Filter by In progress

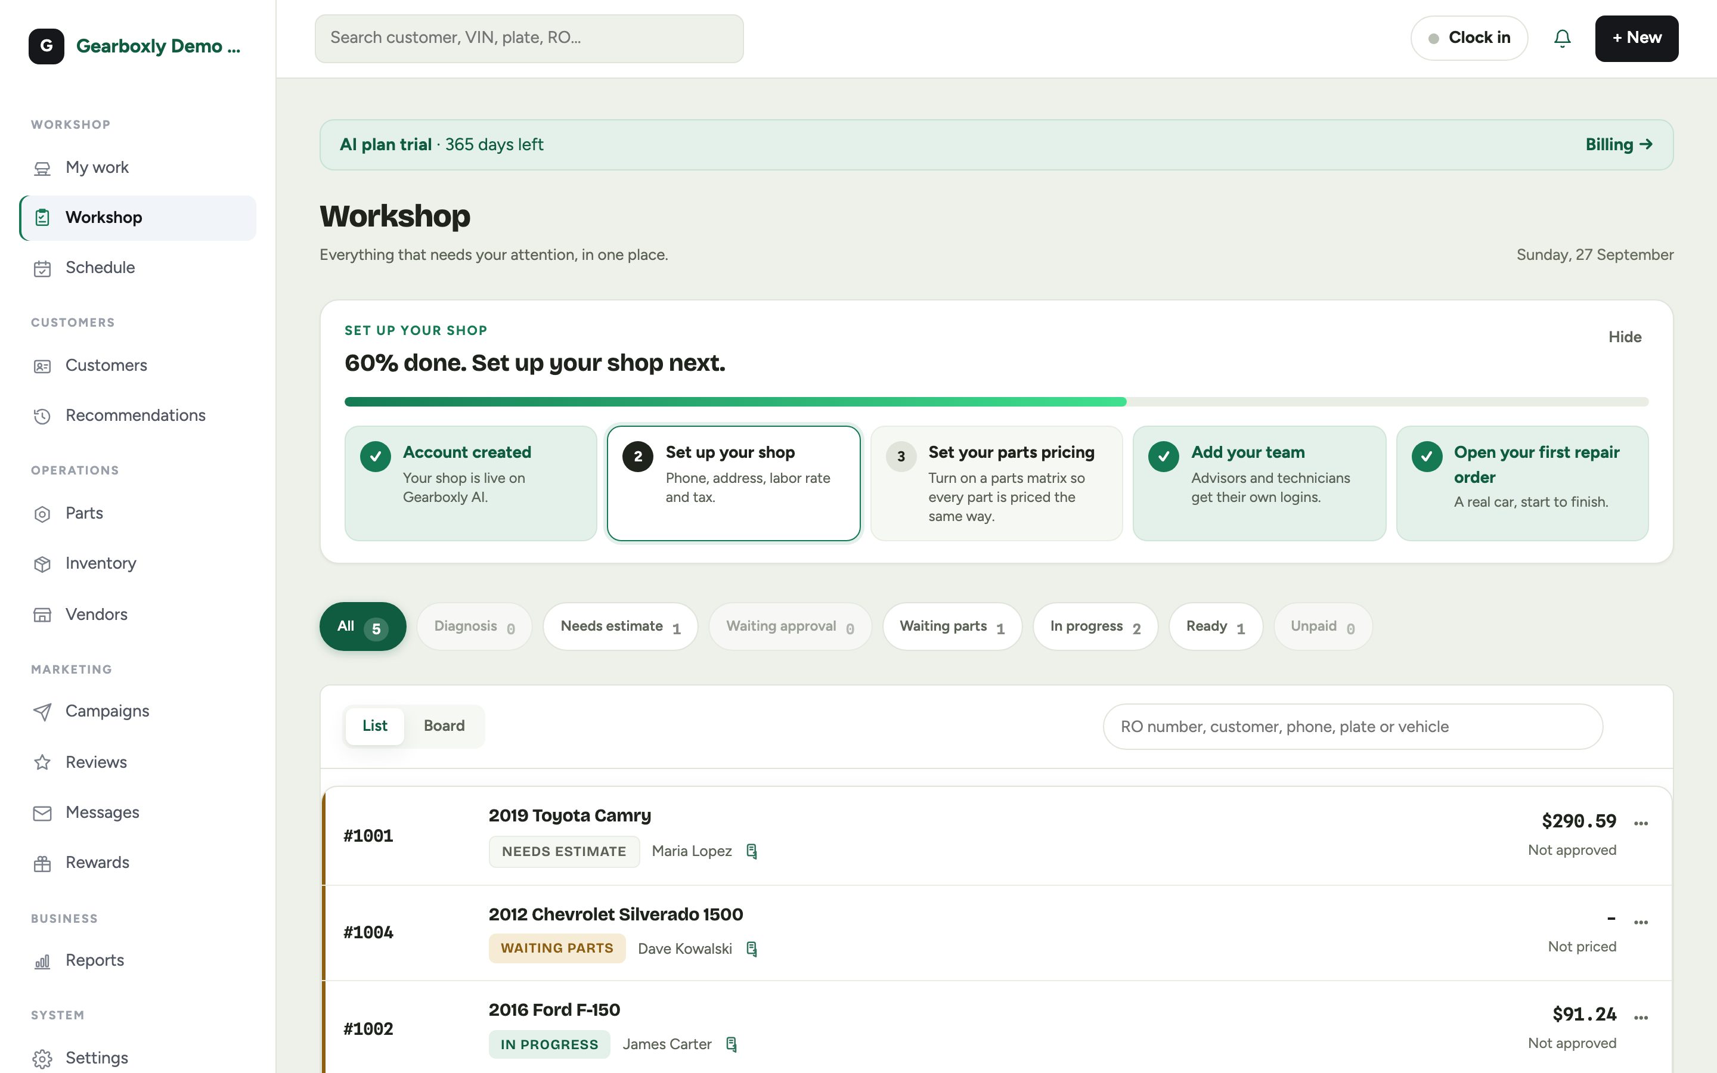[1095, 627]
